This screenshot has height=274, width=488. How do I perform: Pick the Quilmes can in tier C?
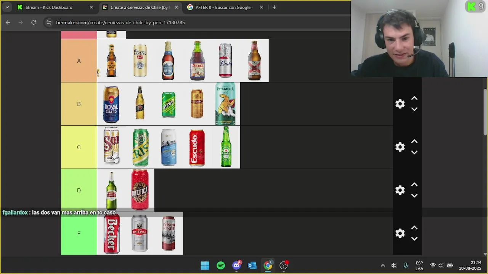pyautogui.click(x=169, y=147)
